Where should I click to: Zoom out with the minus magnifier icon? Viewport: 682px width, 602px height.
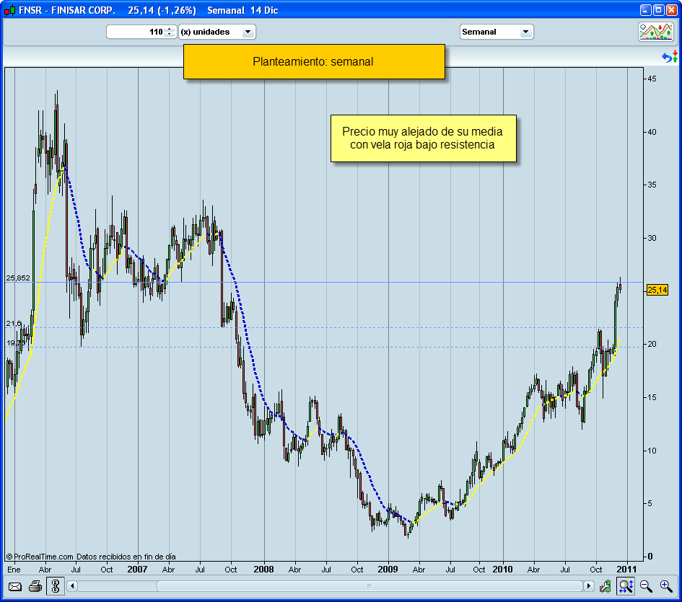(x=644, y=586)
